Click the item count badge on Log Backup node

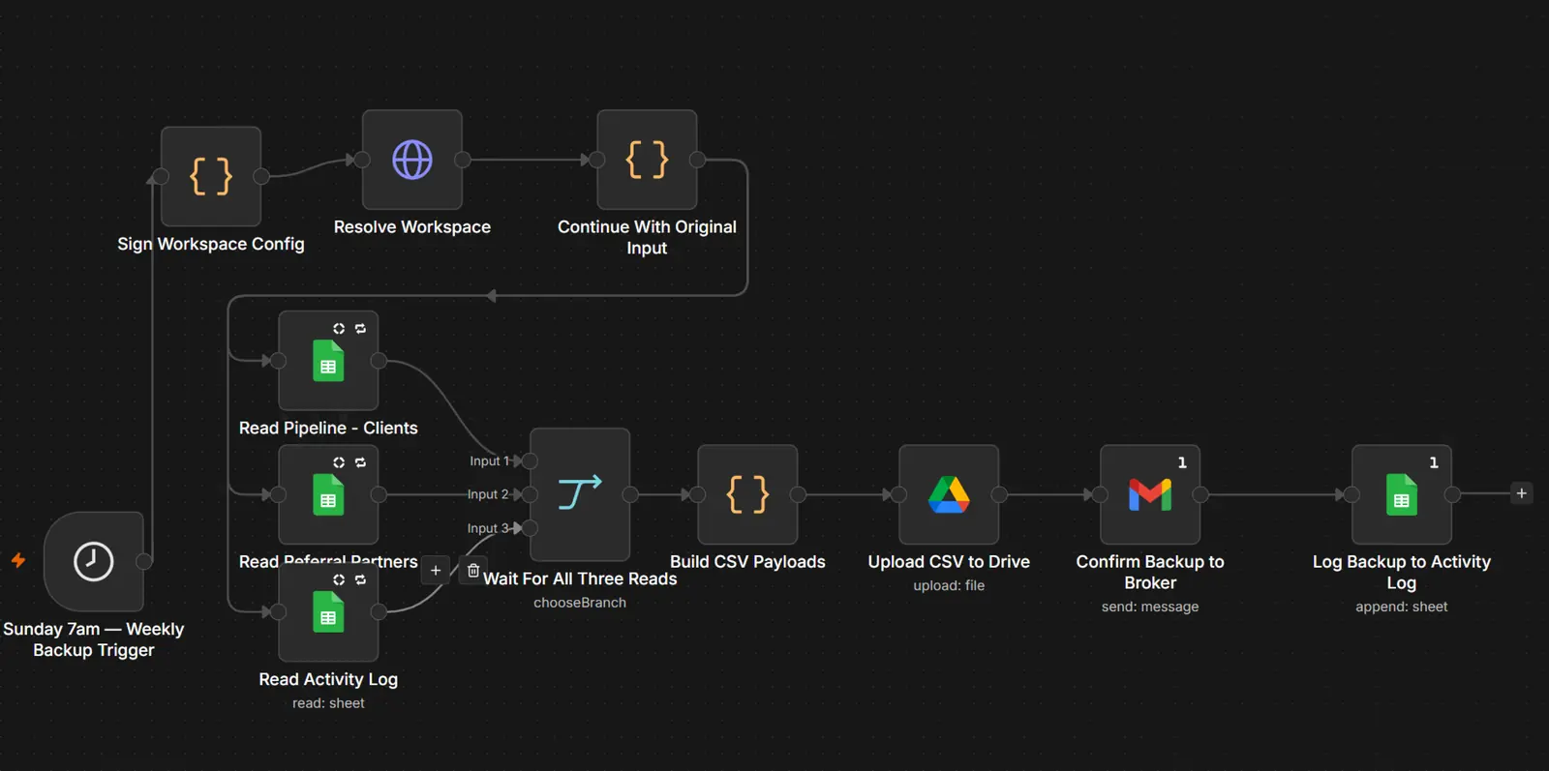[x=1434, y=462]
